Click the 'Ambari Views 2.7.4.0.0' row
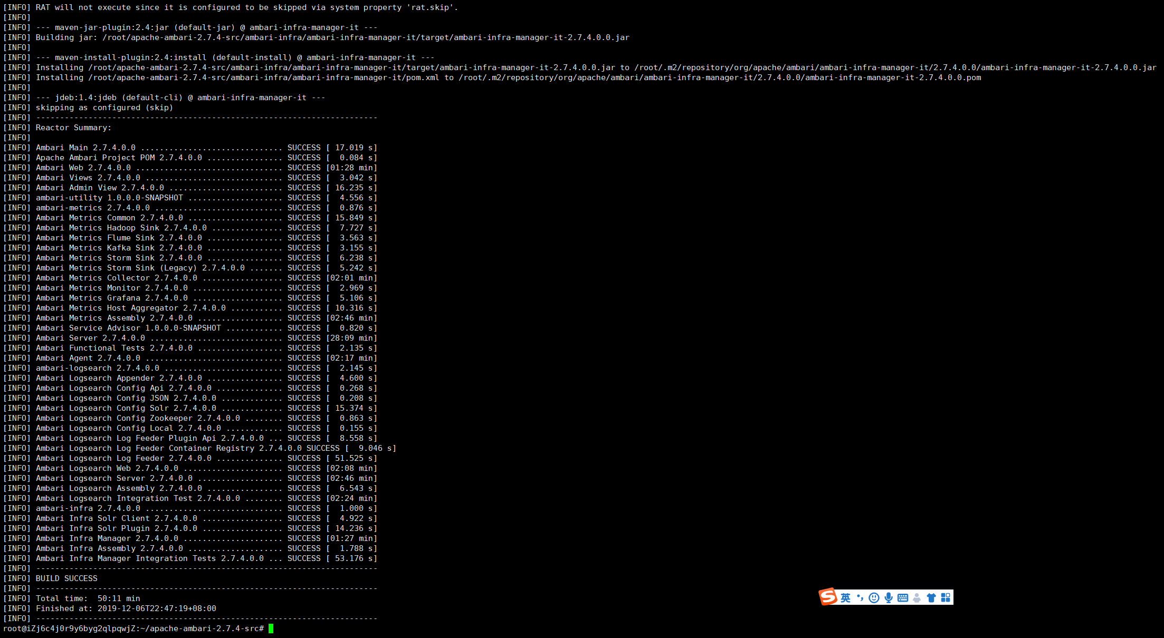1164x638 pixels. click(x=190, y=178)
